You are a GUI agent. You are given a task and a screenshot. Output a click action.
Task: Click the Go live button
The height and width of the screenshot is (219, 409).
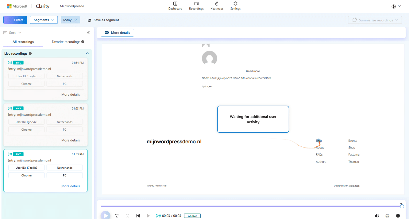click(192, 216)
